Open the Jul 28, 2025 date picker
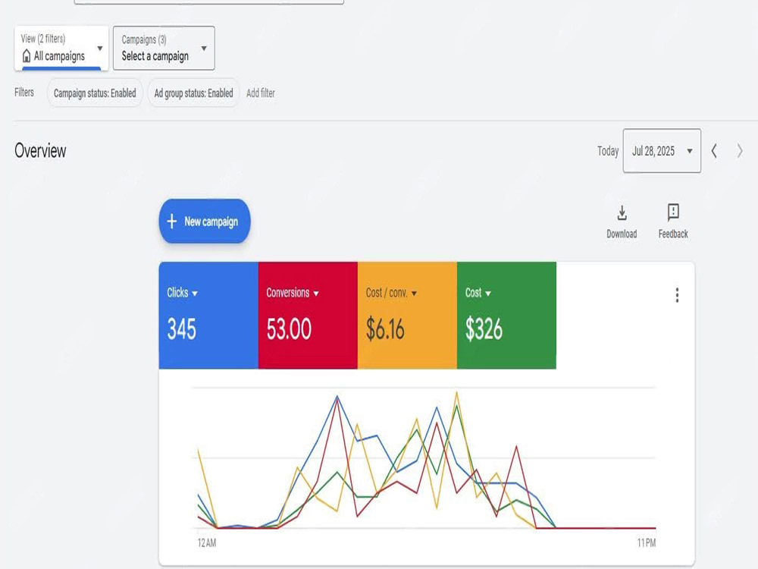The image size is (758, 569). pyautogui.click(x=662, y=150)
